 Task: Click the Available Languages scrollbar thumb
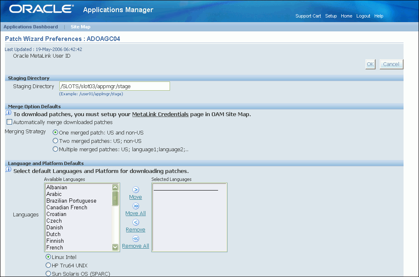[115, 198]
